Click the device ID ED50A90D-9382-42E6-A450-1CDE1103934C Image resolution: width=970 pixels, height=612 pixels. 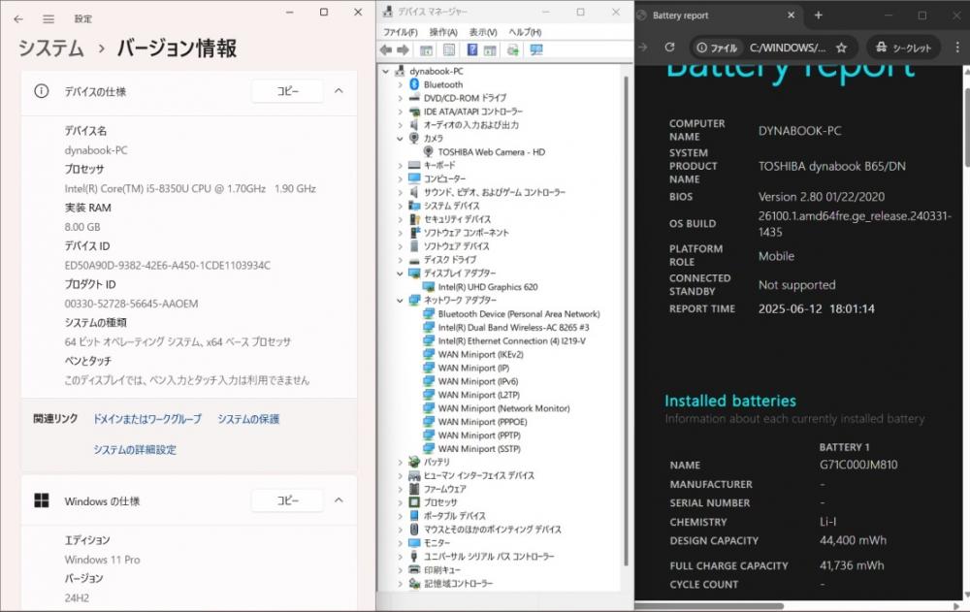point(167,266)
